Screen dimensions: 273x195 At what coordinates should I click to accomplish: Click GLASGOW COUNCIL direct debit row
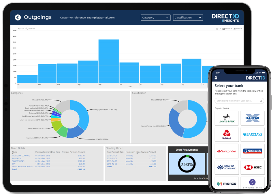(48, 156)
